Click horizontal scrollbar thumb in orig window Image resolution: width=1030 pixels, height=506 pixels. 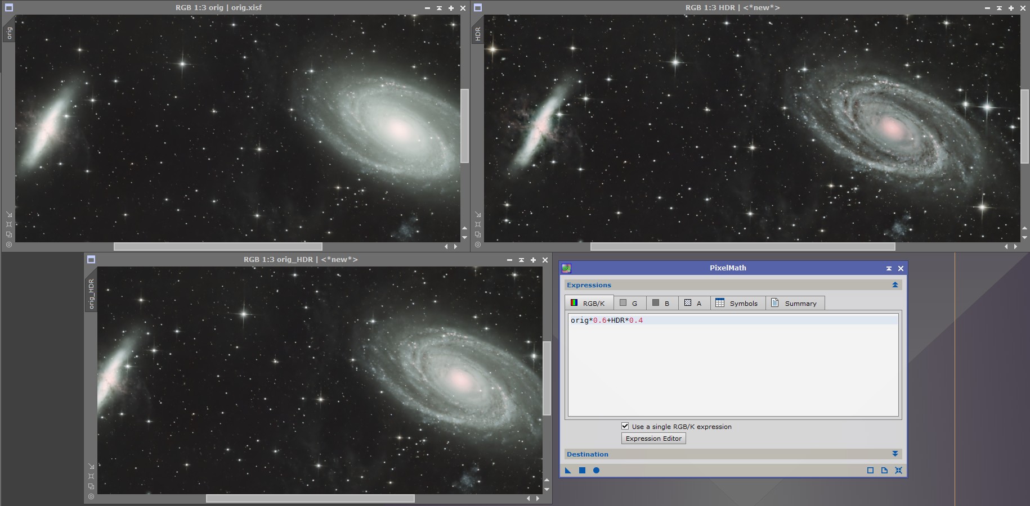(218, 246)
